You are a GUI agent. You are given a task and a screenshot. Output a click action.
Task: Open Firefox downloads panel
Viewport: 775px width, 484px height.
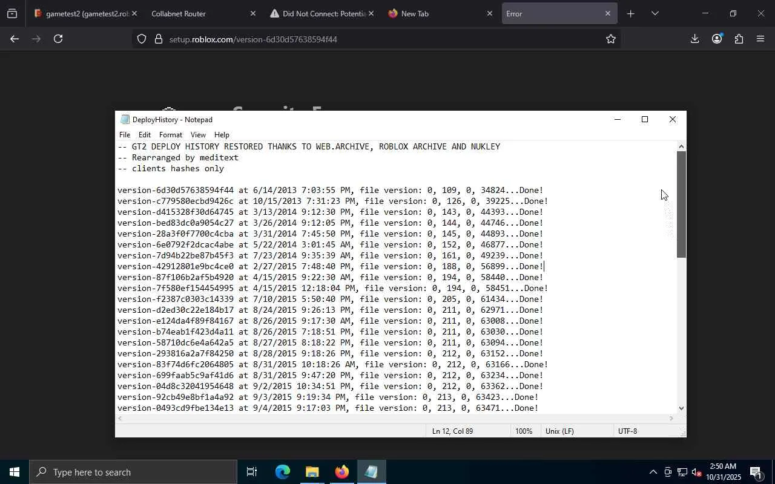tap(694, 39)
